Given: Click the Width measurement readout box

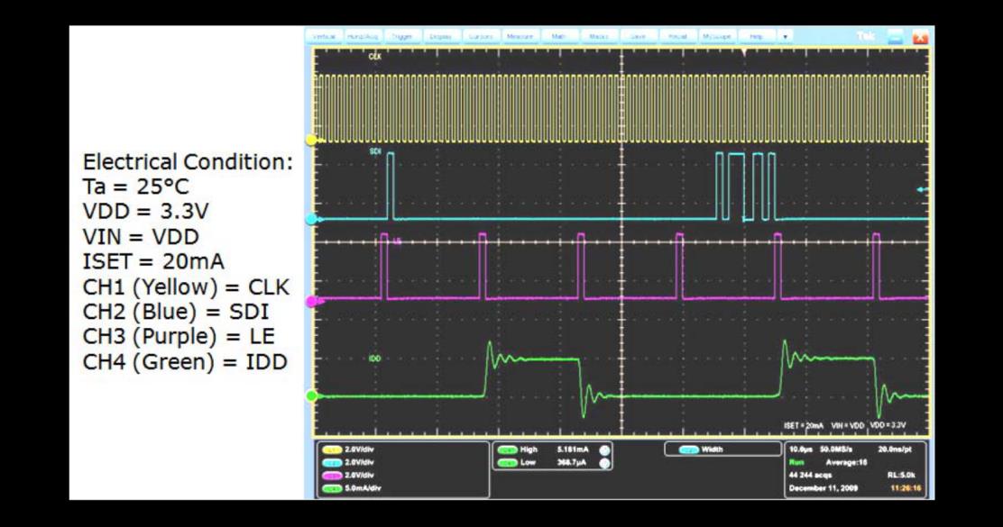Looking at the screenshot, I should coord(723,449).
